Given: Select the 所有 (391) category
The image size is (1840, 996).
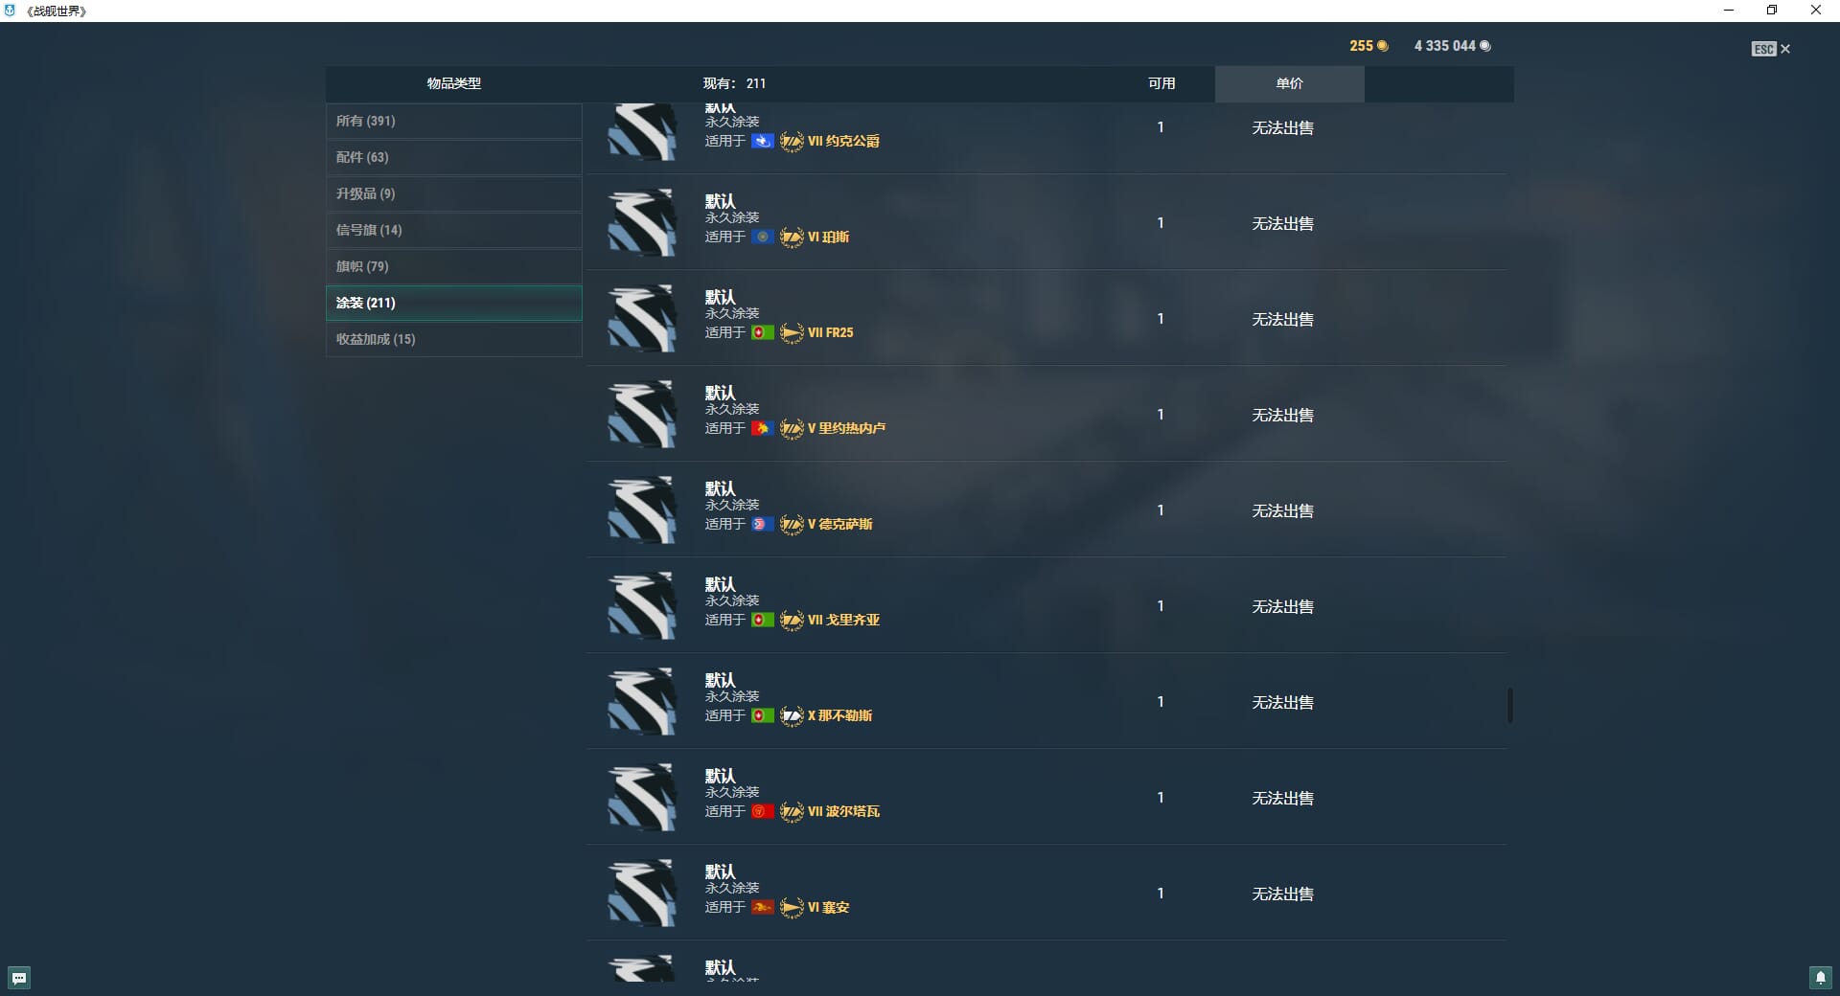Looking at the screenshot, I should [x=453, y=121].
